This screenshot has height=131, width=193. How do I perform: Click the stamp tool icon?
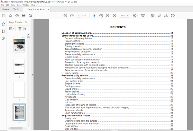173,16
